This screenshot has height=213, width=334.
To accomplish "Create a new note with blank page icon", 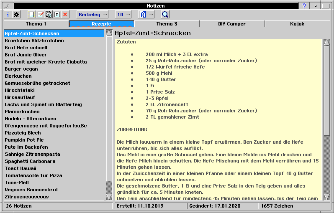I will click(32, 15).
